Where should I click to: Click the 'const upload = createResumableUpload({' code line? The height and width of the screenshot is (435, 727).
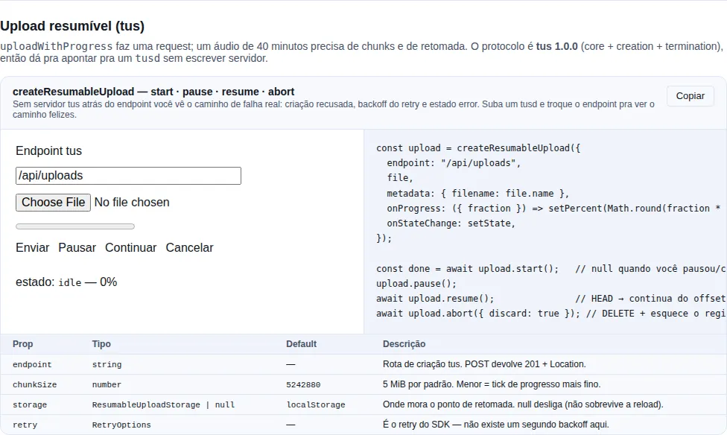coord(478,148)
